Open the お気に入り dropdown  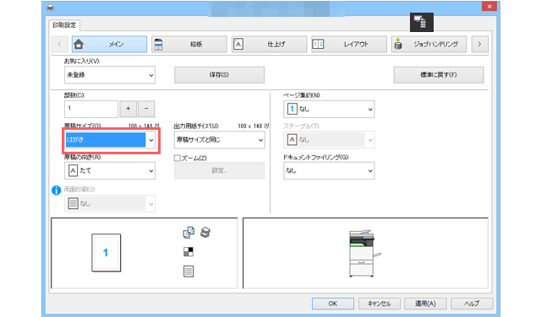[x=110, y=75]
